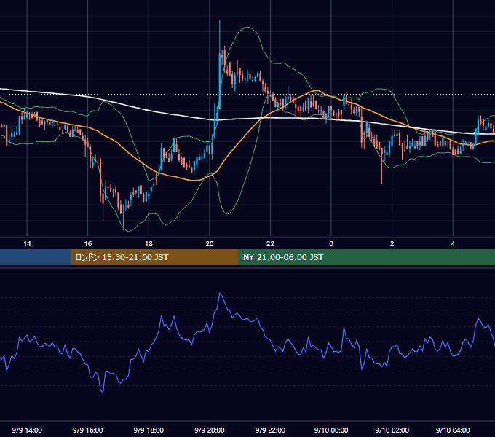This screenshot has height=437, width=495.
Task: Select the NY 21:00-06:00 JST session bar
Action: 366,257
